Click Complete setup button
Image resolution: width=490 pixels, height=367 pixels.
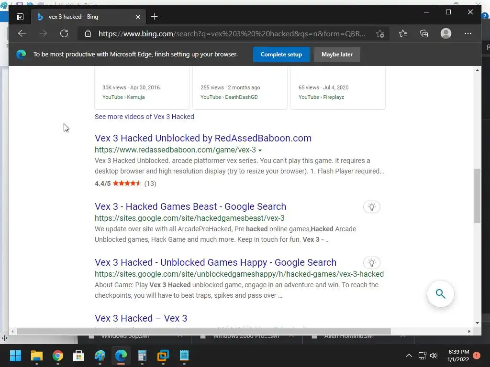point(281,54)
